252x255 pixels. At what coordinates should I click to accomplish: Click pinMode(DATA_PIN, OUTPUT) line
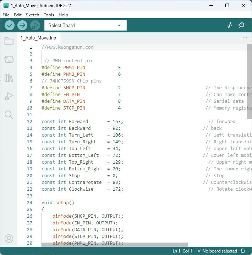(x=88, y=230)
